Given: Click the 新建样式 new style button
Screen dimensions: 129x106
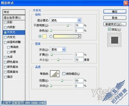Looking at the screenshot, I should [x=115, y=24].
